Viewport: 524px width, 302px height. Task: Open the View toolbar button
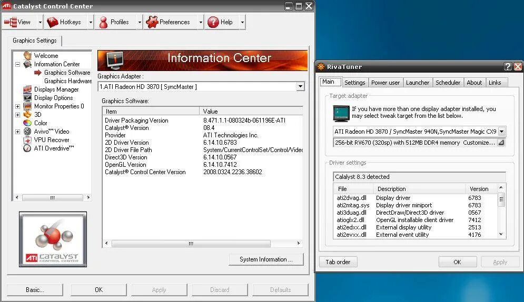[x=19, y=22]
